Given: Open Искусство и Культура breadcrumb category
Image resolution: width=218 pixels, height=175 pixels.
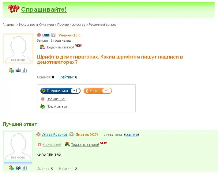Looking at the screenshot, I should click(x=36, y=25).
